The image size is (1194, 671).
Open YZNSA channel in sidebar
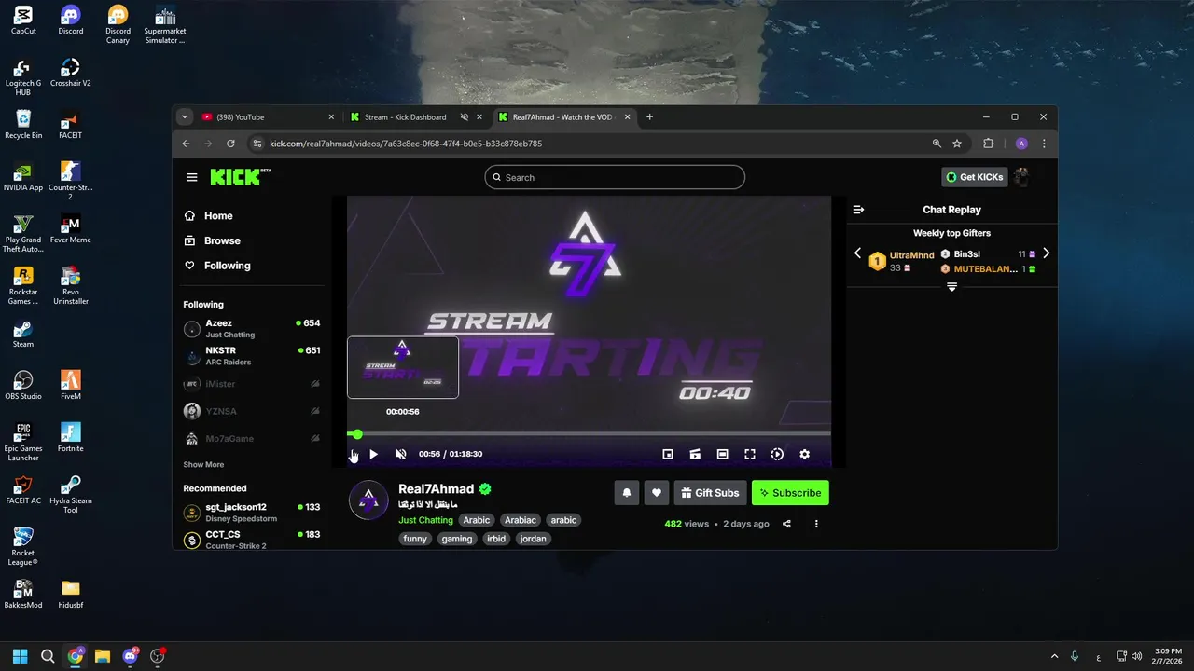click(252, 411)
